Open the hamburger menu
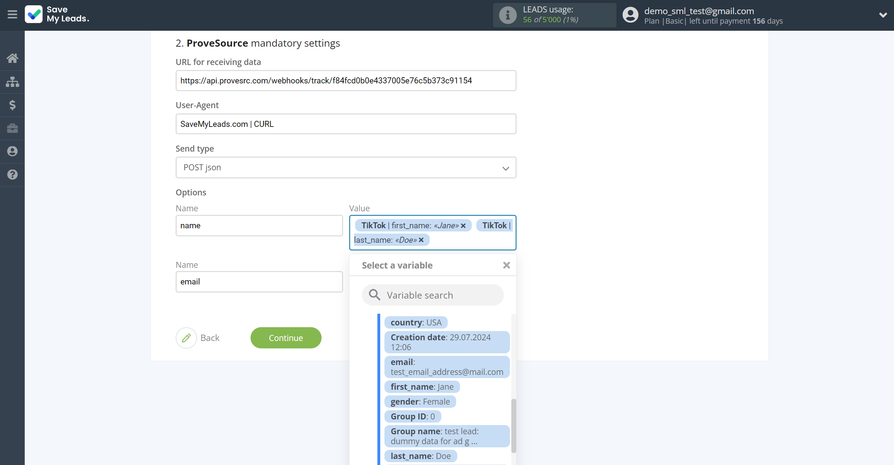This screenshot has height=465, width=894. [x=12, y=14]
